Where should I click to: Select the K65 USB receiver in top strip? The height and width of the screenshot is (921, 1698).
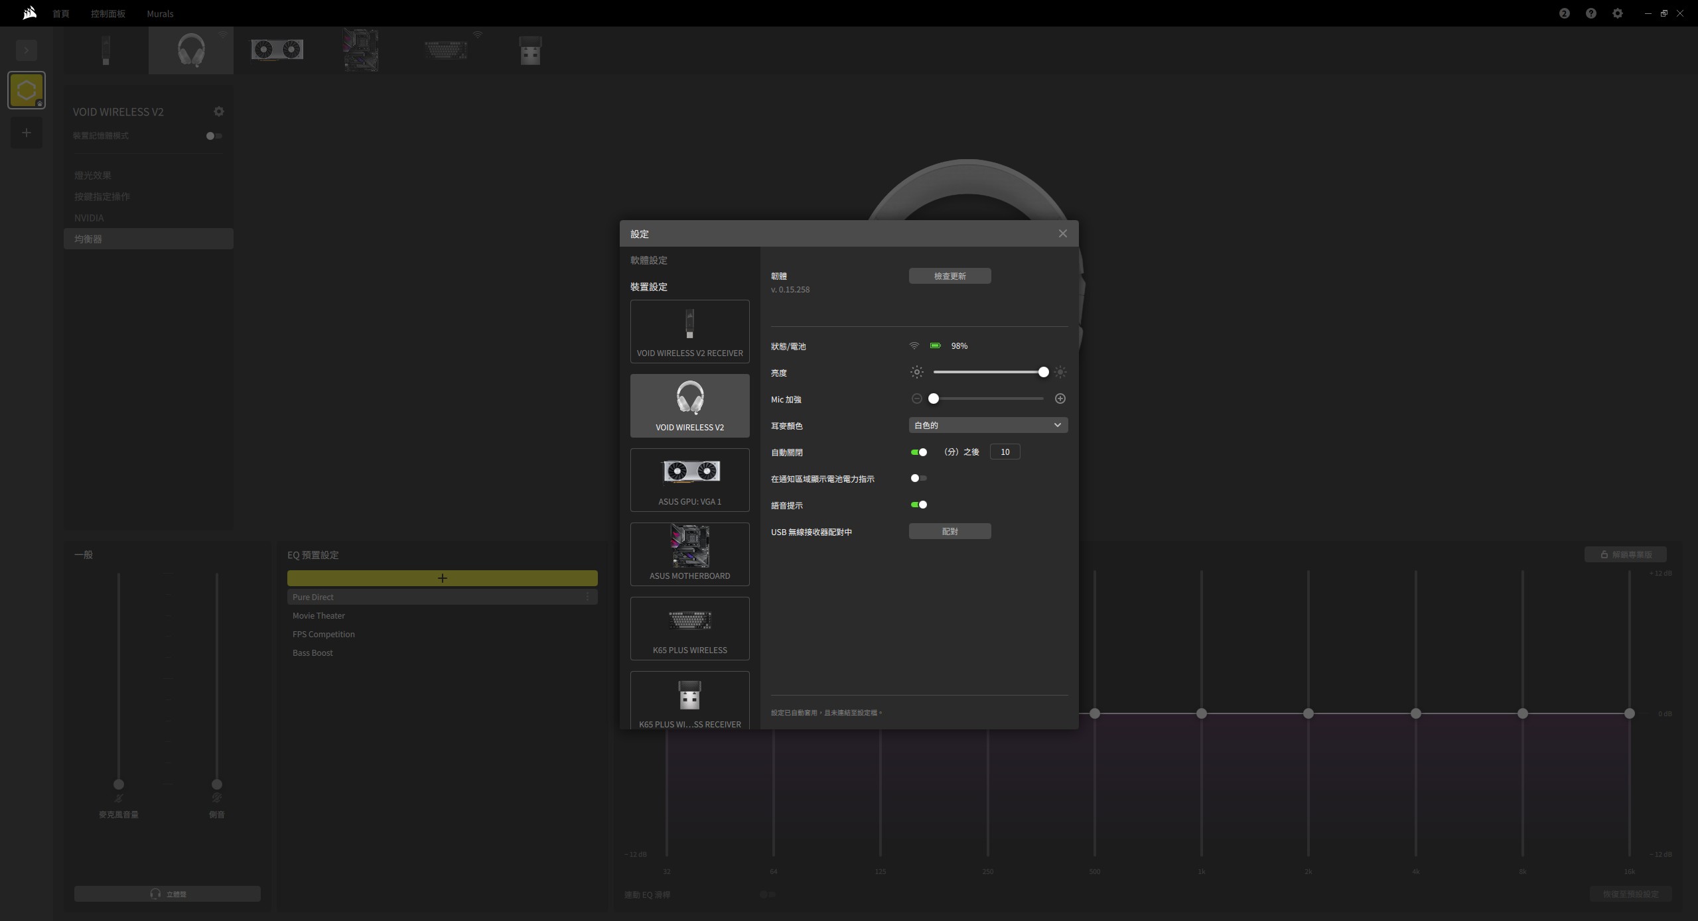(x=530, y=50)
